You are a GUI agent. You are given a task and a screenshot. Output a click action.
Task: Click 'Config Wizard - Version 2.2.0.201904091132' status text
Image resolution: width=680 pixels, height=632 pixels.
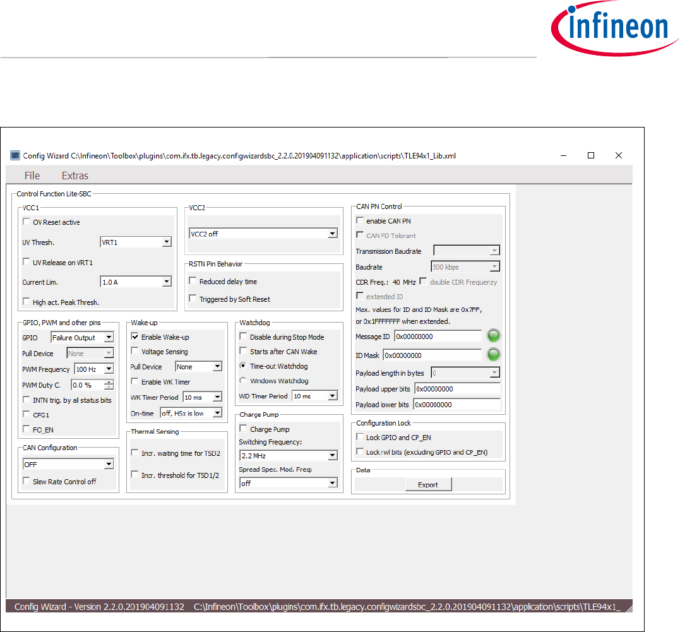[99, 607]
